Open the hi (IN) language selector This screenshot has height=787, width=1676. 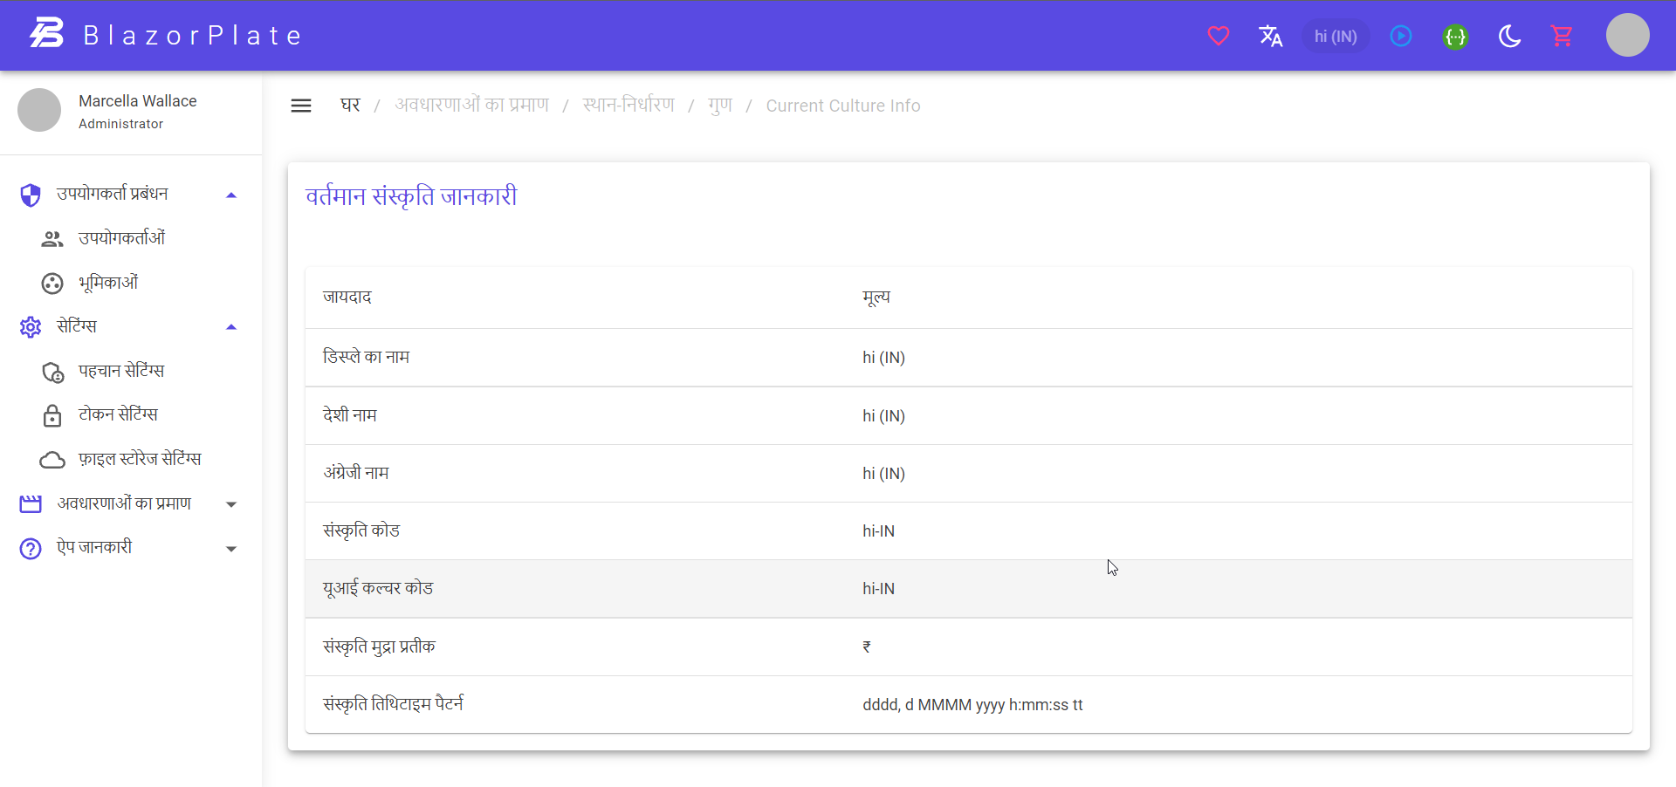(1335, 36)
